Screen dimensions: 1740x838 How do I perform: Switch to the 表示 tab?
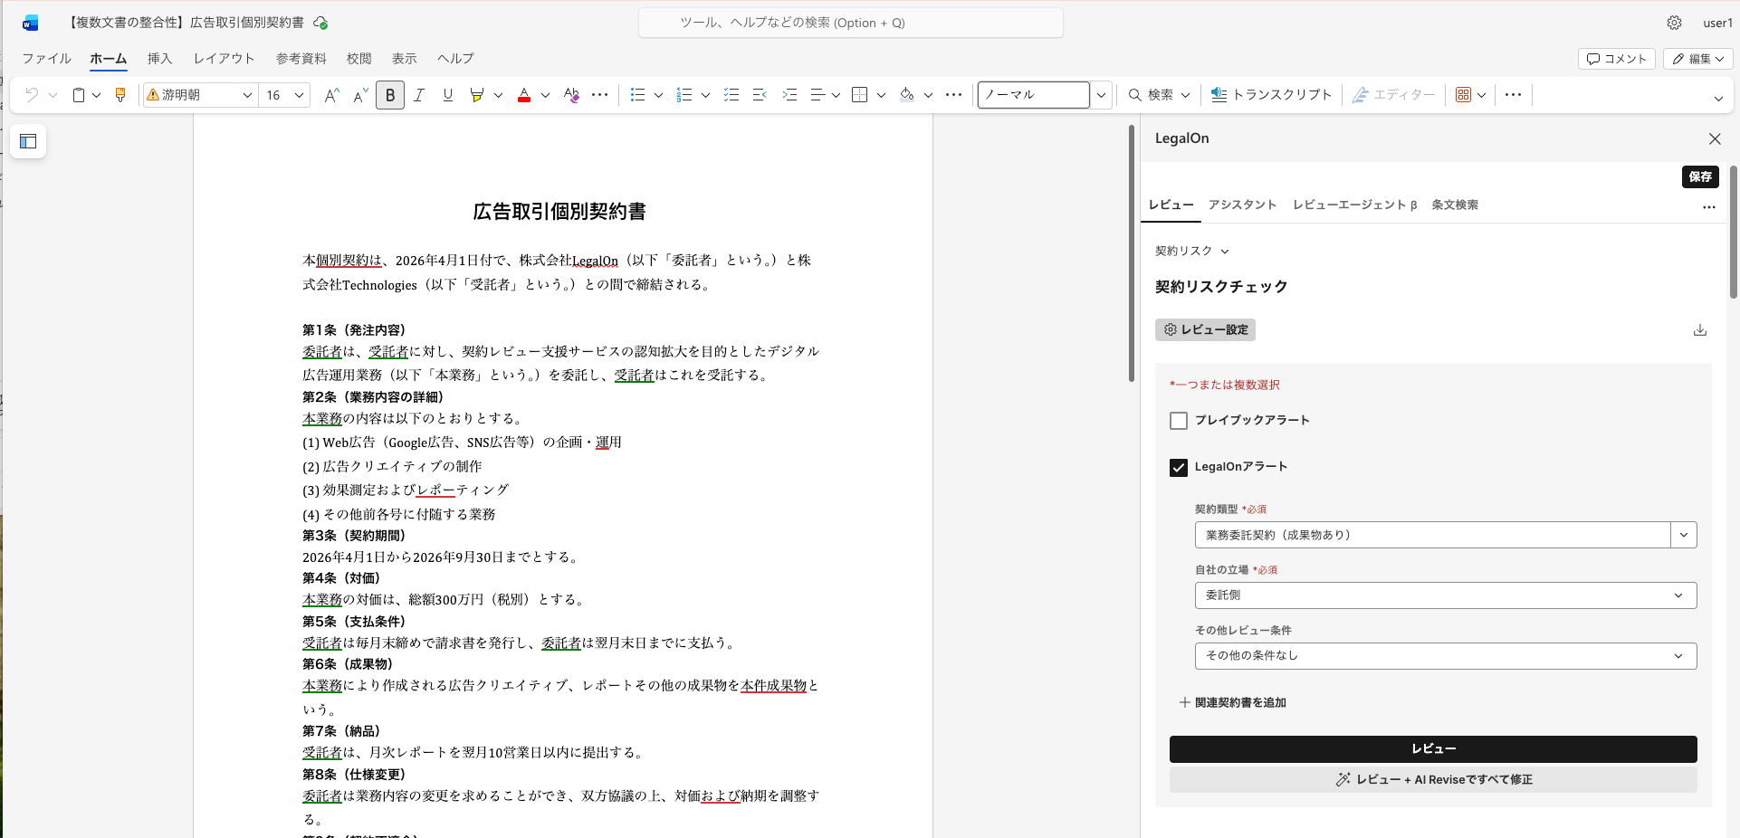point(405,59)
